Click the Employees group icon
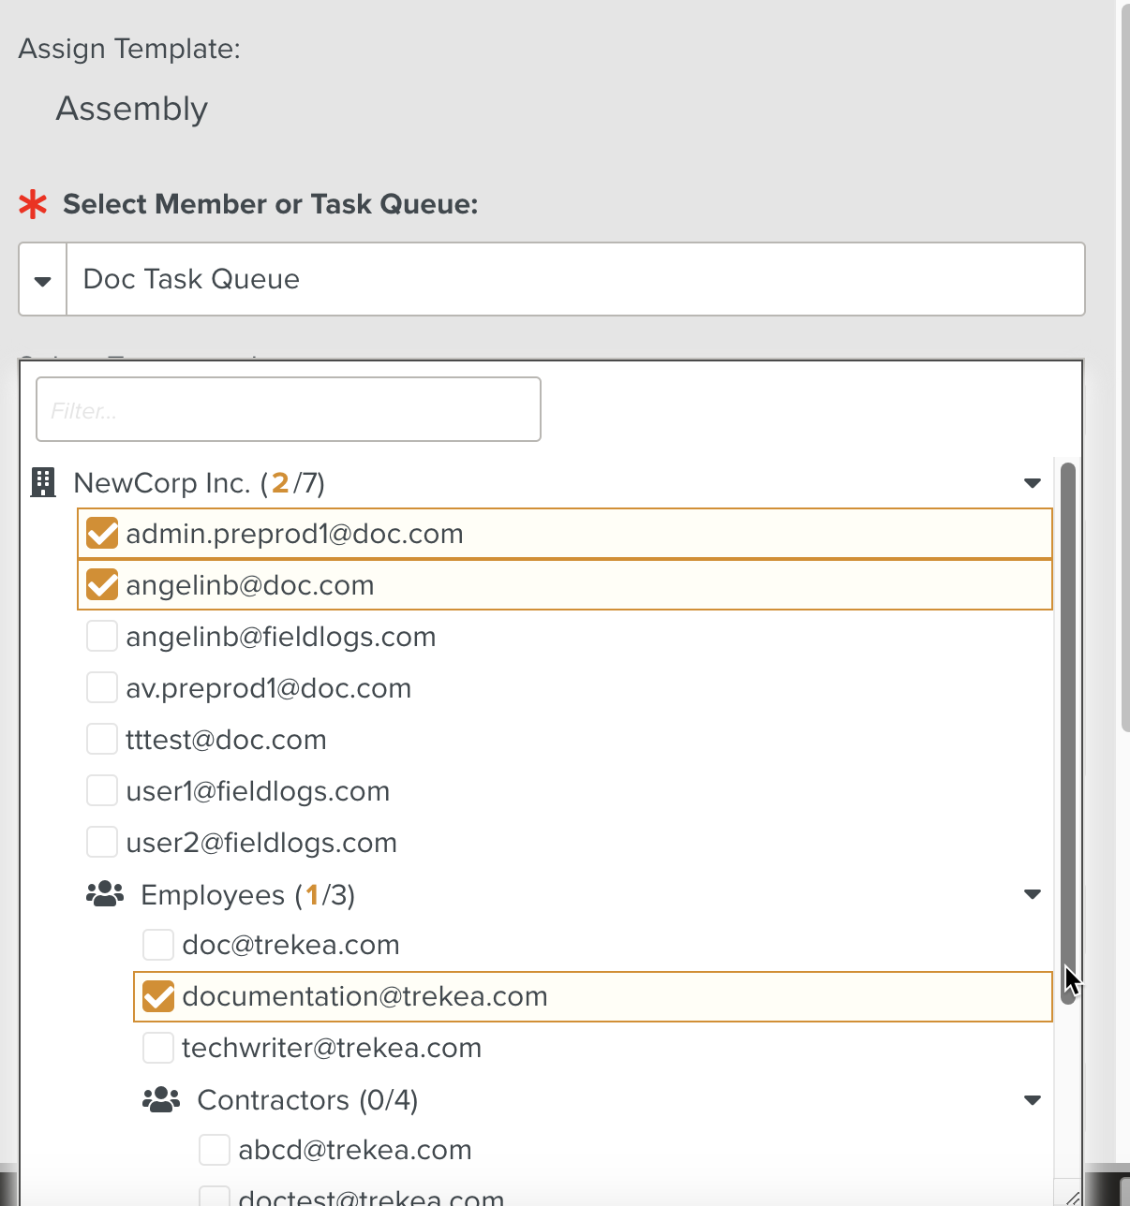 [105, 894]
